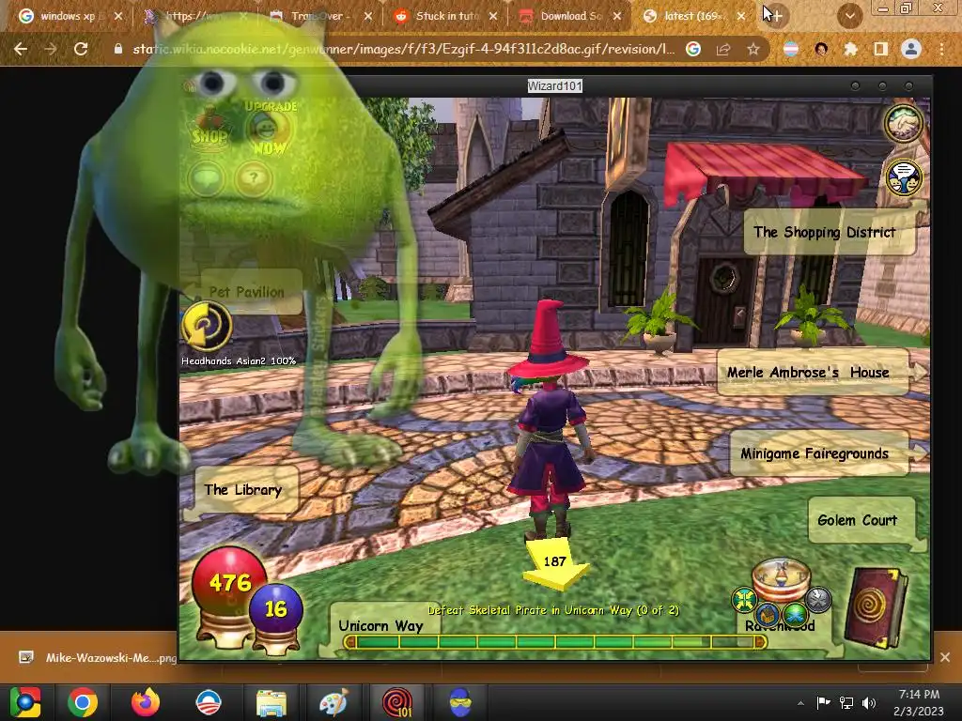Viewport: 962px width, 721px height.
Task: Click the Wizard101 taskbar icon
Action: [x=397, y=702]
